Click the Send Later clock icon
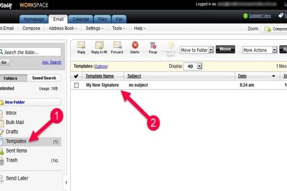Image resolution: width=287 pixels, height=191 pixels. point(1,179)
